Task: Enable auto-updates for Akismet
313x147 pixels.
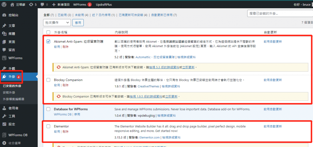Action: coord(273,42)
